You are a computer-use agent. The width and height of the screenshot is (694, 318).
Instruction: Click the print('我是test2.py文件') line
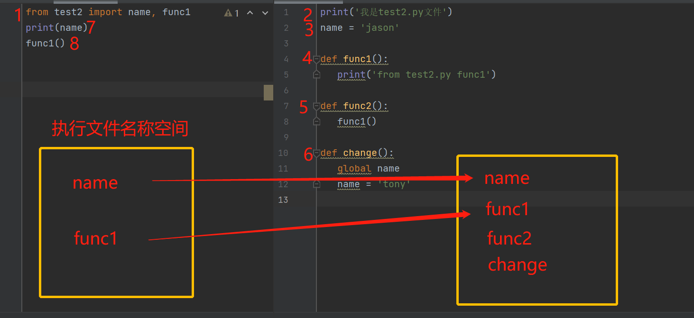pos(386,12)
